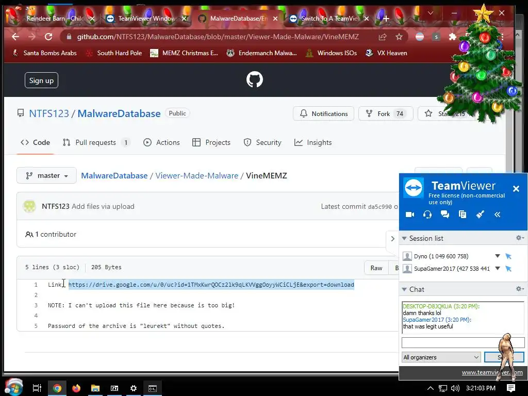View the file with the Raw button
Viewport: 528px width, 396px height.
pos(376,268)
